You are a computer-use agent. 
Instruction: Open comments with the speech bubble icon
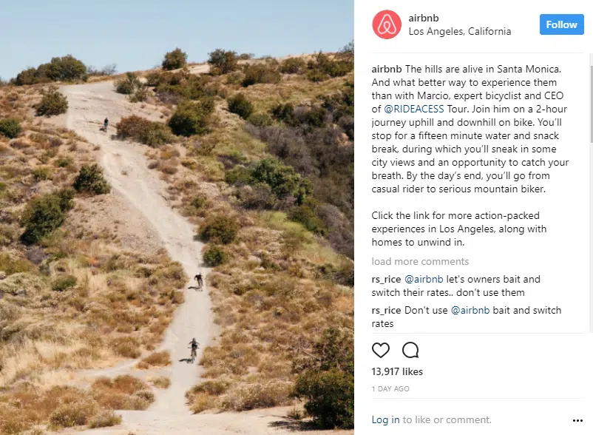[x=410, y=350]
